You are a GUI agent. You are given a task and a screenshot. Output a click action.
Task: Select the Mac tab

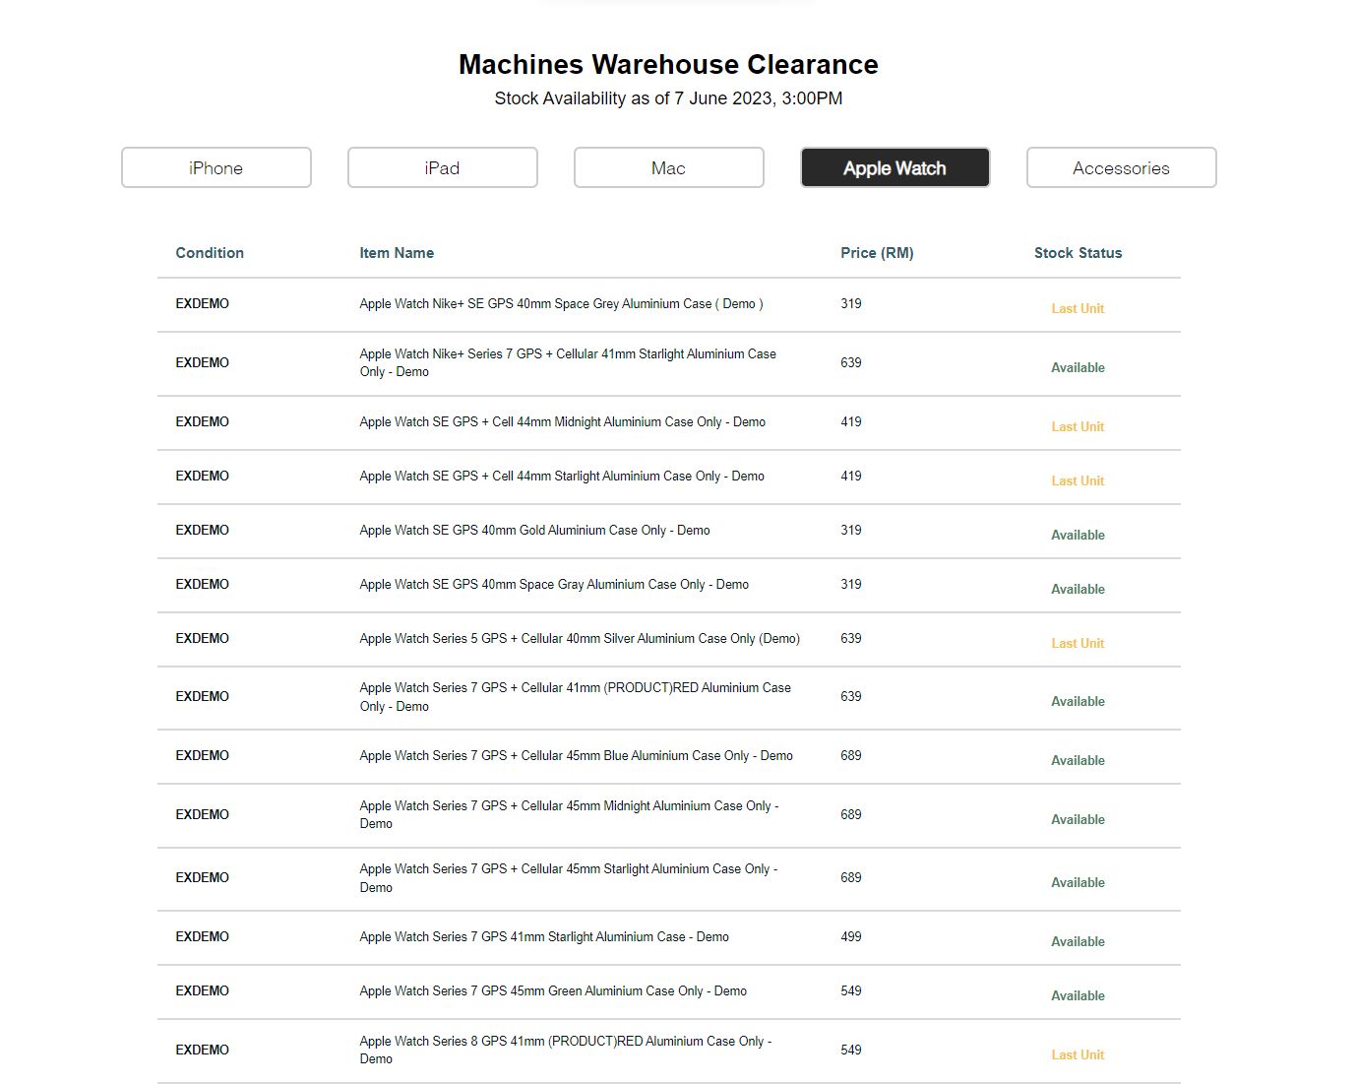coord(669,167)
